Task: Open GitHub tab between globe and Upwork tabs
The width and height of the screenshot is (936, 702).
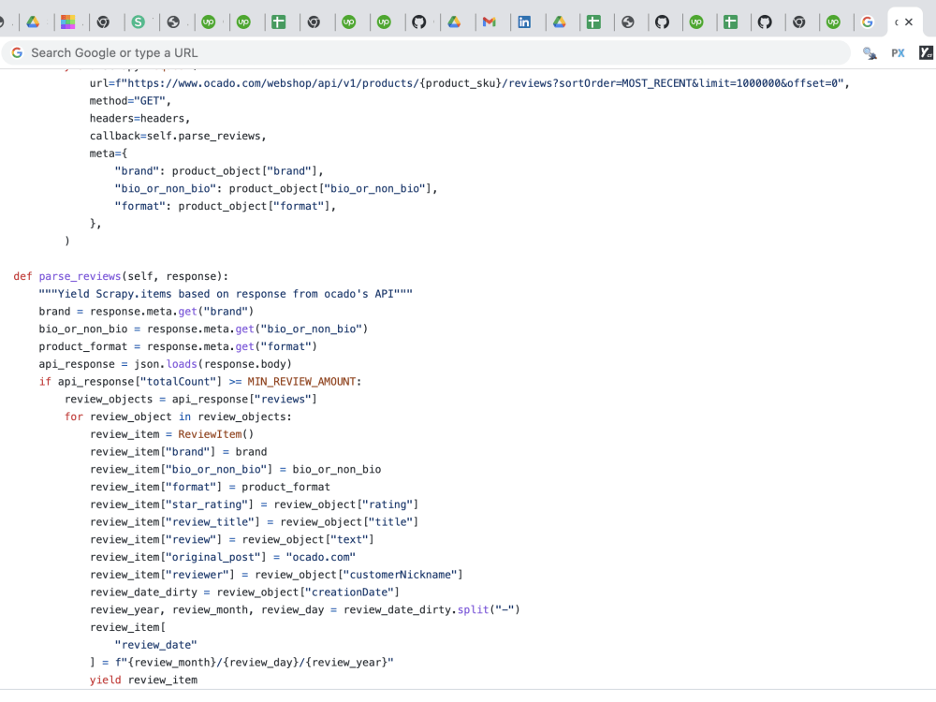Action: [662, 22]
